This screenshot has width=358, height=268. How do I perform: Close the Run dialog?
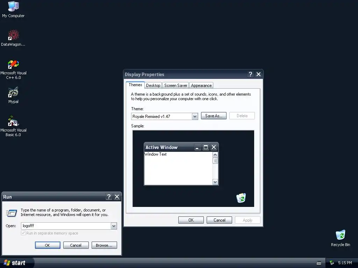coord(117,197)
